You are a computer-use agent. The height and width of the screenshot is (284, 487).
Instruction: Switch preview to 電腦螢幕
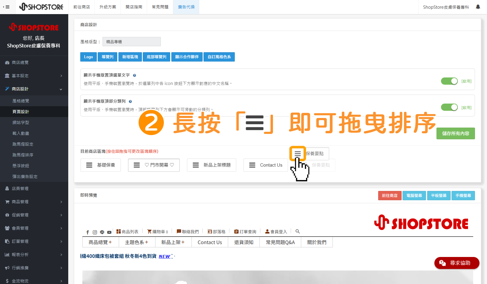click(x=414, y=195)
